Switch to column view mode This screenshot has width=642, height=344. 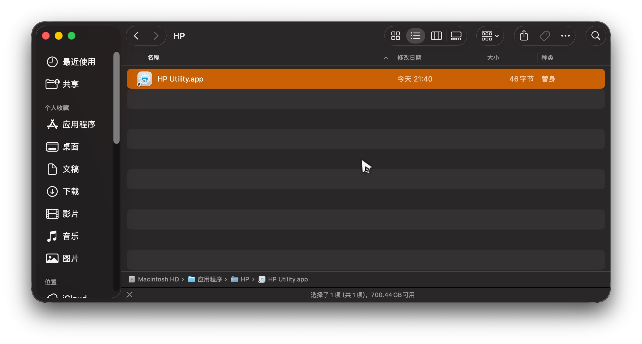(436, 36)
